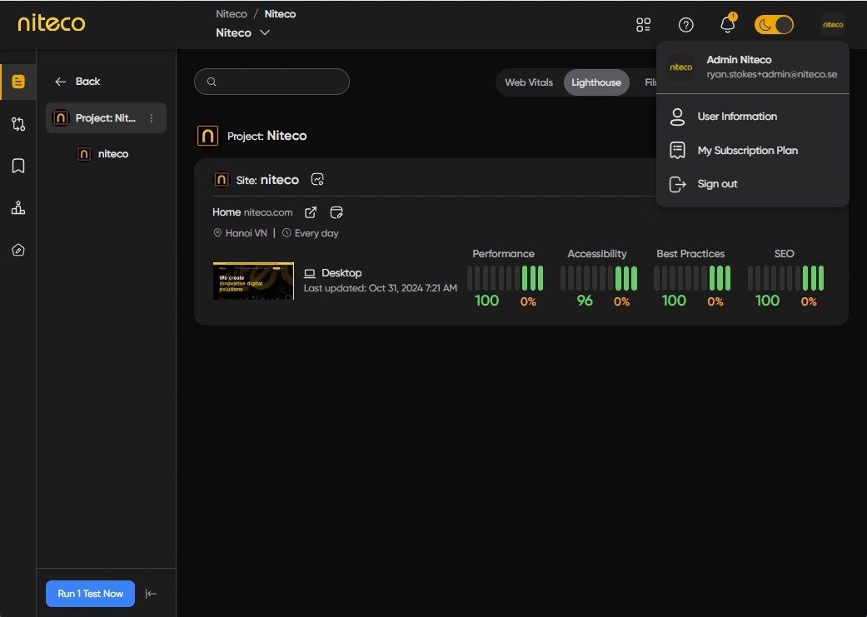Click the Project: Niteco heading
The width and height of the screenshot is (867, 617).
pyautogui.click(x=267, y=136)
